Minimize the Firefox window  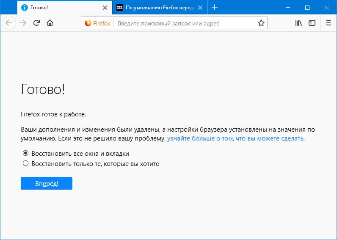(x=288, y=8)
